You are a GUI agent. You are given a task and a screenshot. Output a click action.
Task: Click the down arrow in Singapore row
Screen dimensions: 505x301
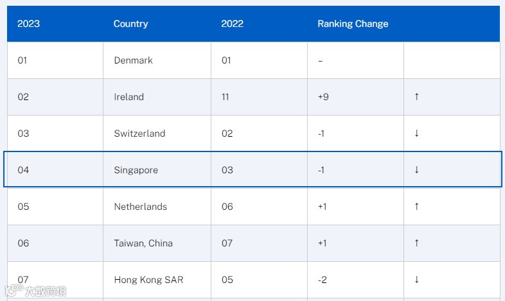(x=416, y=170)
